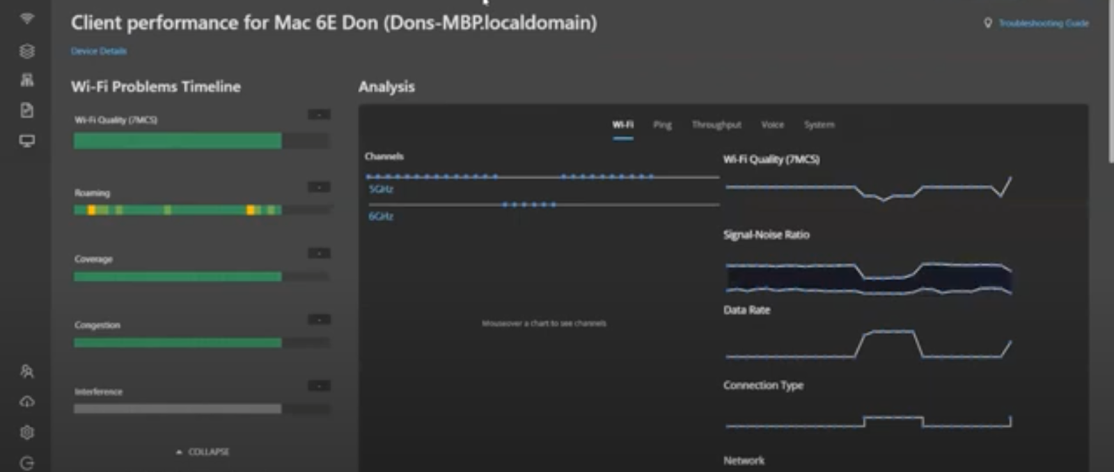The height and width of the screenshot is (472, 1114).
Task: Click a yellow segment on the Roaming timeline bar
Action: click(91, 210)
